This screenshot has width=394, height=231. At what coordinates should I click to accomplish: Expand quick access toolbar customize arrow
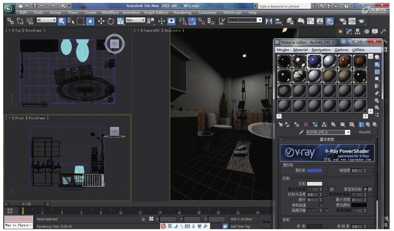click(x=69, y=5)
